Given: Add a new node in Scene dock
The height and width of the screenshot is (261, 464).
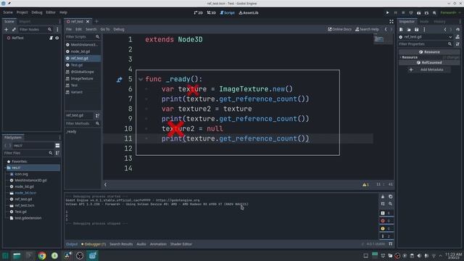Looking at the screenshot, I should [x=7, y=30].
